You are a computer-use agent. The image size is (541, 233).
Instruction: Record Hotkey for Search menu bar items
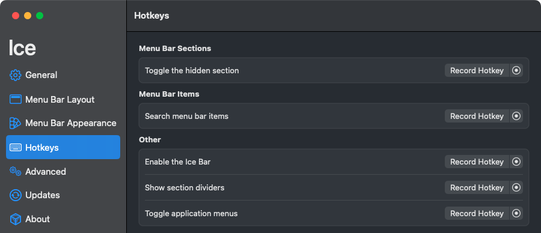pos(477,116)
